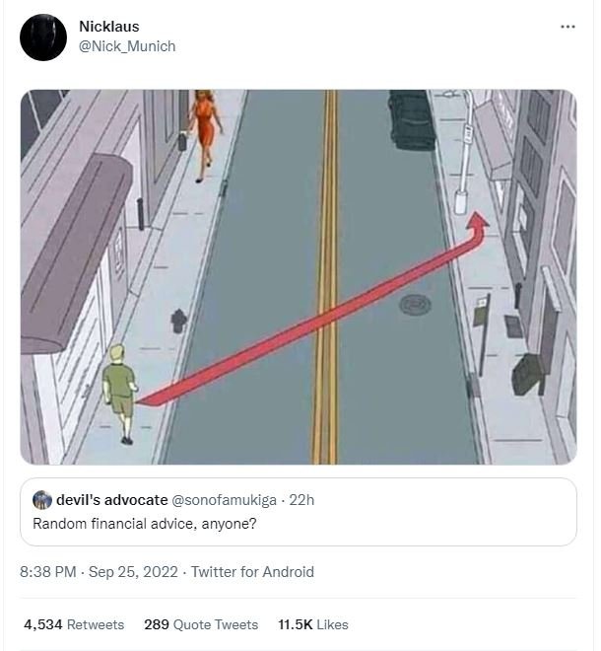Open the street cartoon image in the tweet
Screen dimensions: 601x651
pos(299,277)
